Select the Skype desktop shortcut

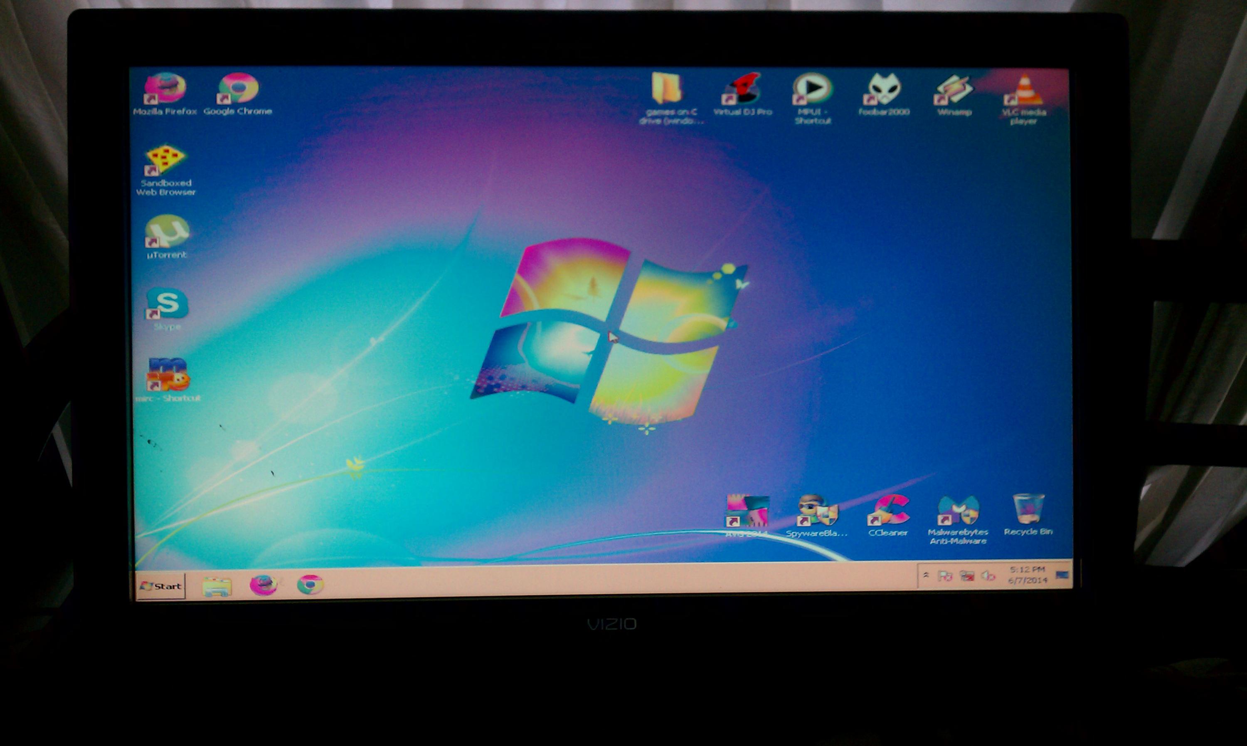coord(167,304)
